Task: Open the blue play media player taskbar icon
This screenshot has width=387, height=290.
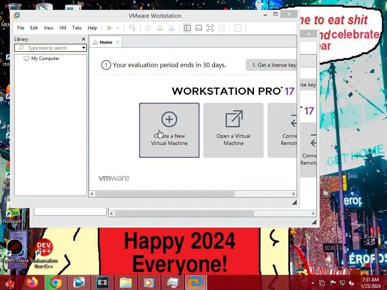Action: pos(79,282)
